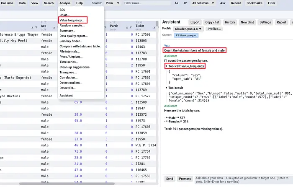Click the Filter button in the toolbar

tap(272, 3)
